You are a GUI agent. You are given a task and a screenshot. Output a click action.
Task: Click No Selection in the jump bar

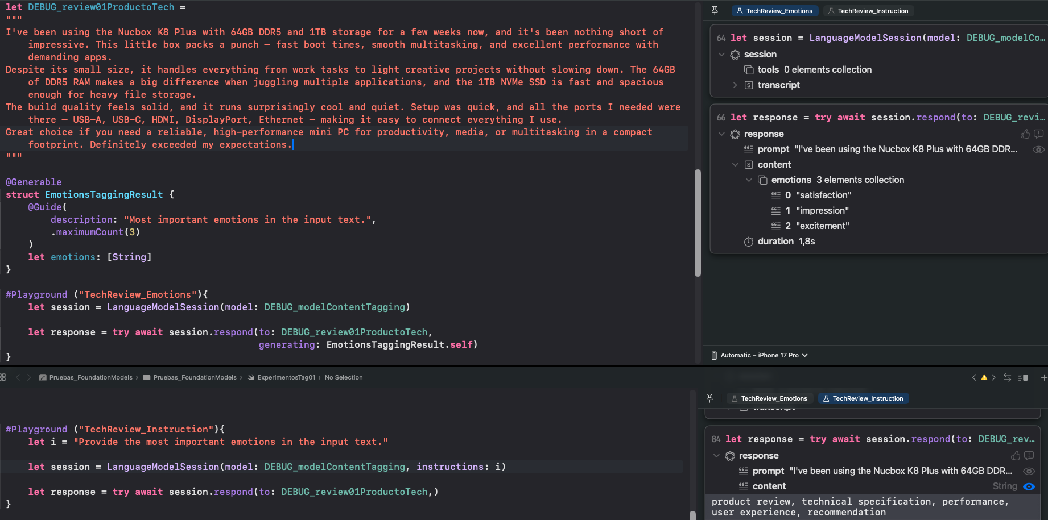344,377
